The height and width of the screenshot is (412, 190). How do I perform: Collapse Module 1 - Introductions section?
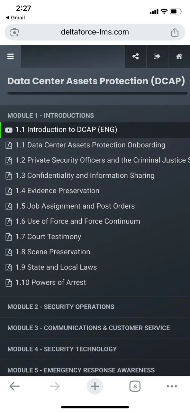point(95,115)
